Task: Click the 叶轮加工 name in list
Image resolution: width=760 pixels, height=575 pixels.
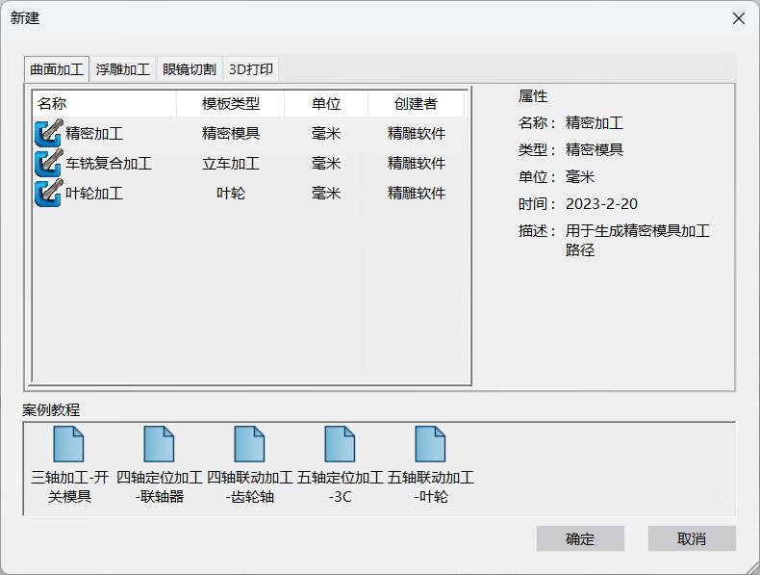Action: (x=94, y=194)
